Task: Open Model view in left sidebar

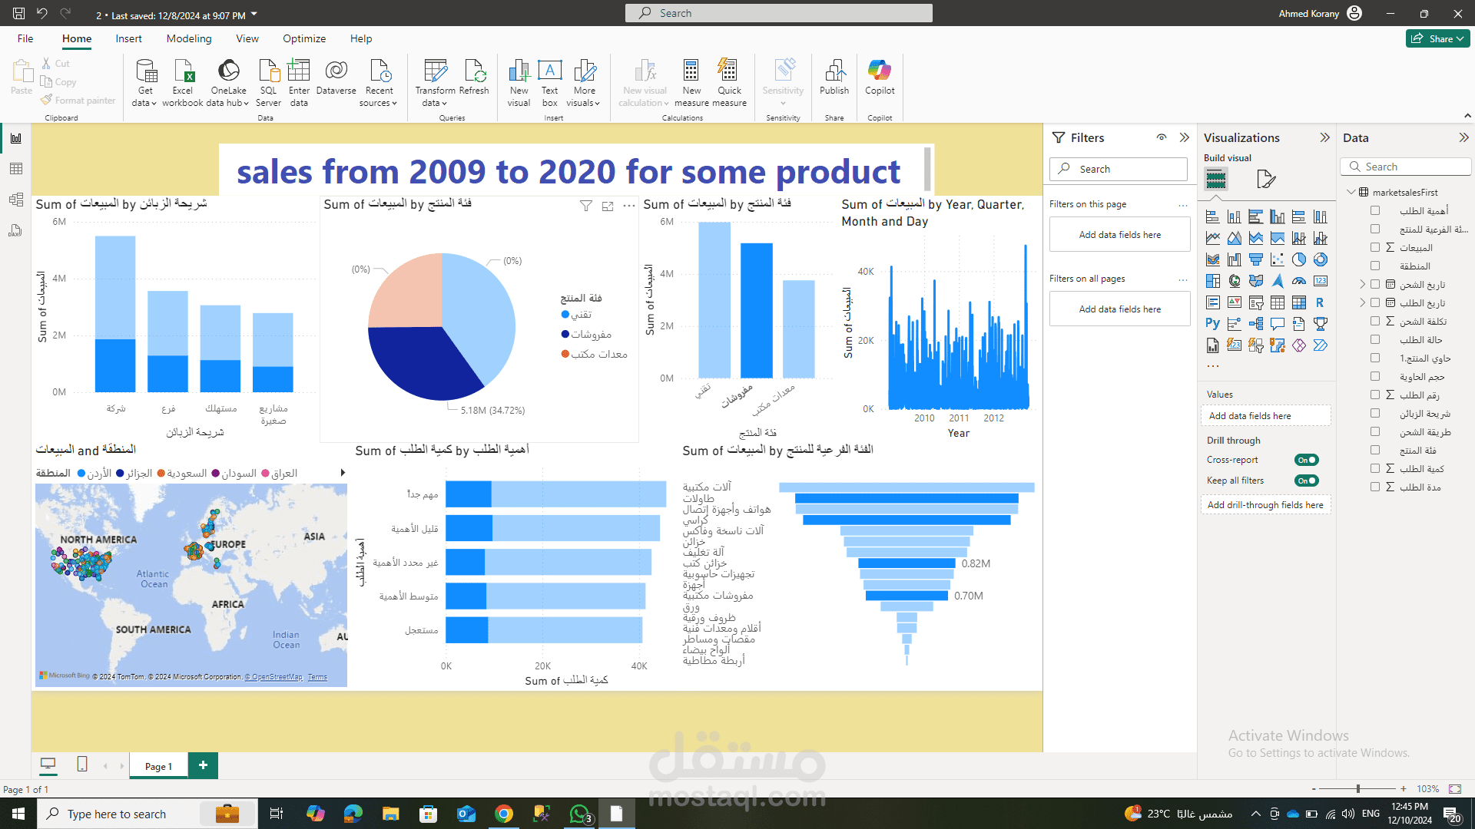Action: pos(15,200)
